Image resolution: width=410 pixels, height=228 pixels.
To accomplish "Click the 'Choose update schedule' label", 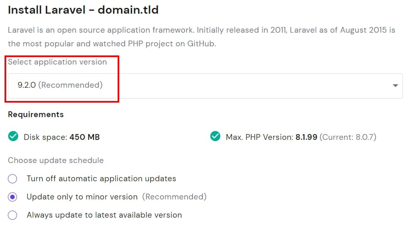I will pyautogui.click(x=55, y=161).
